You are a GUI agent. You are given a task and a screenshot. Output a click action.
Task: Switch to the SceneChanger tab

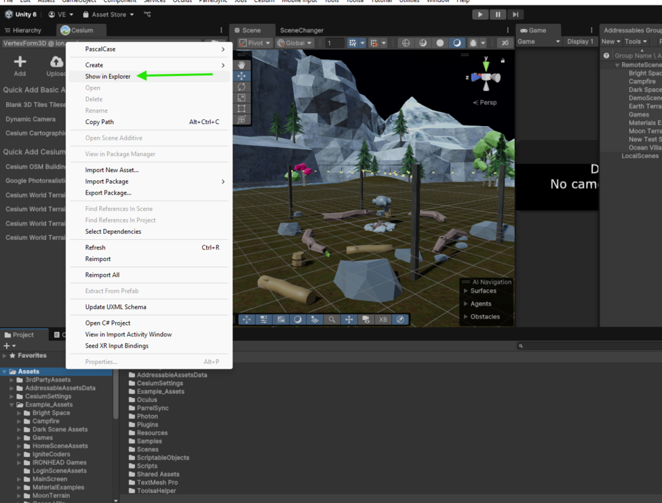pyautogui.click(x=302, y=31)
